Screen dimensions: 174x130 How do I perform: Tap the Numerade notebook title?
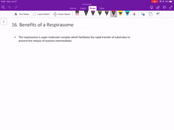pos(87,4)
